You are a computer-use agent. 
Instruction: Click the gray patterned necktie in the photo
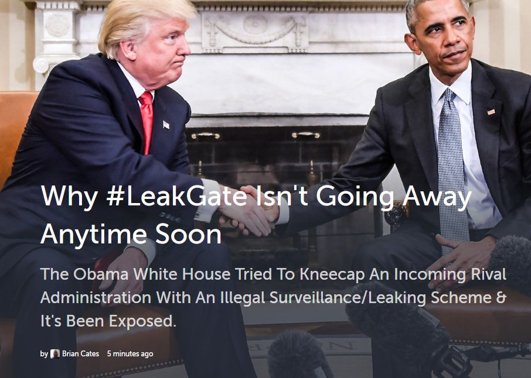(452, 169)
